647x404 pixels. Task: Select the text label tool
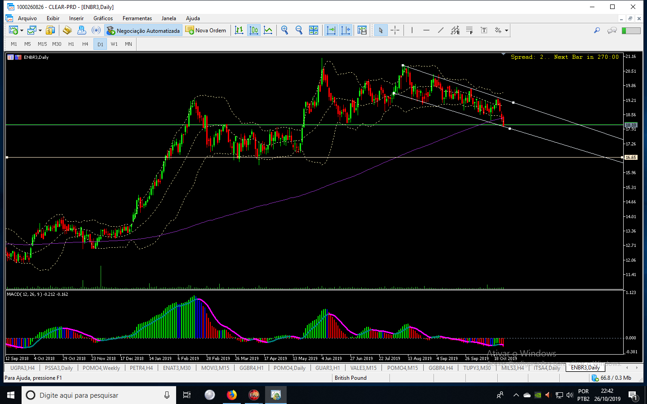pyautogui.click(x=484, y=30)
